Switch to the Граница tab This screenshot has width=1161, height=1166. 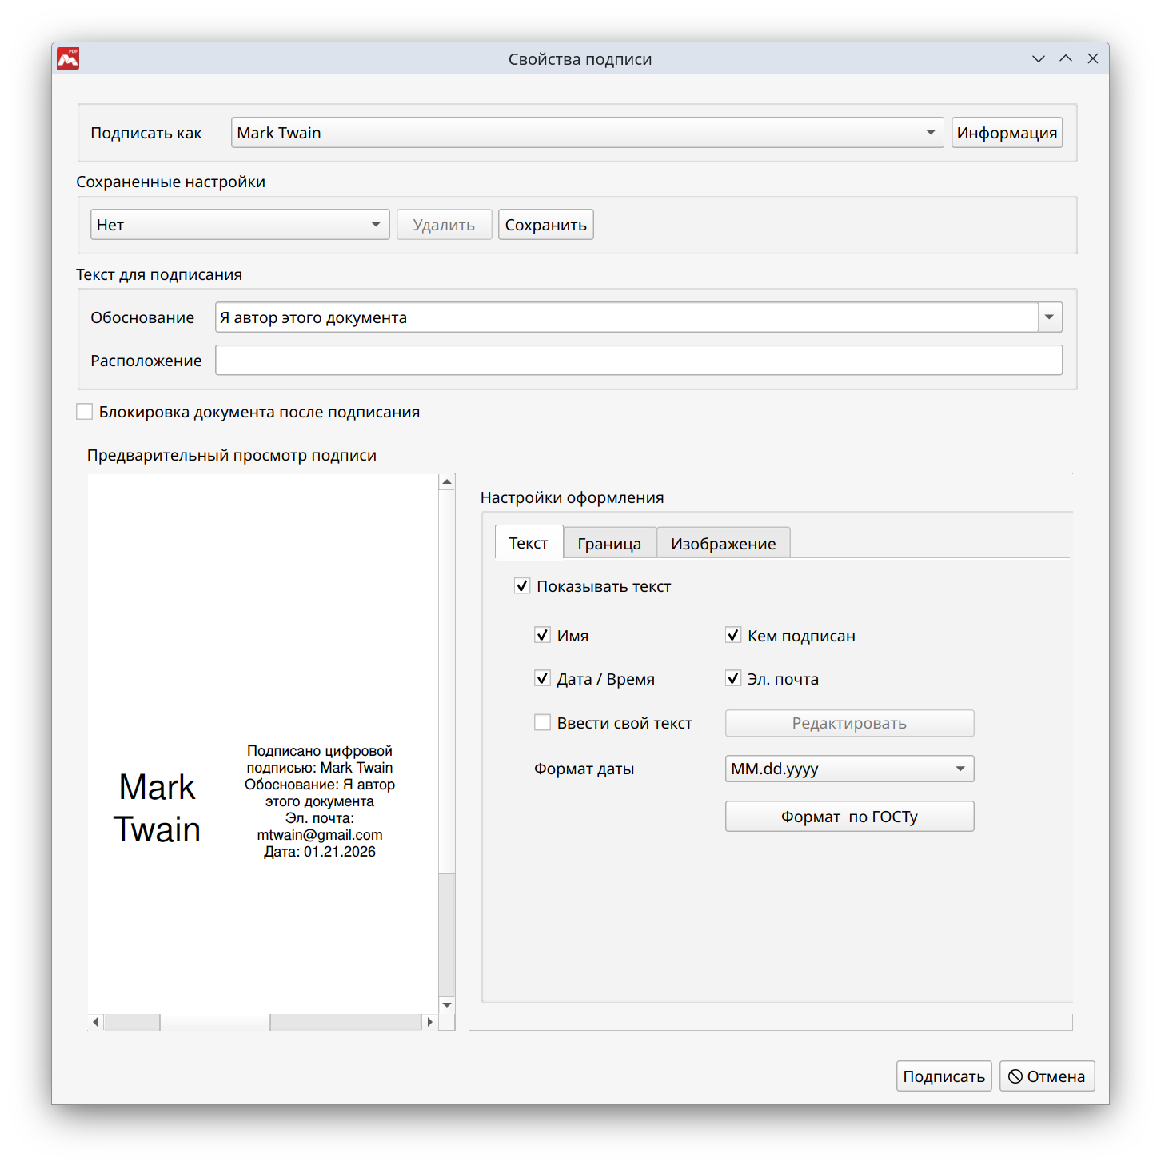[x=609, y=544]
